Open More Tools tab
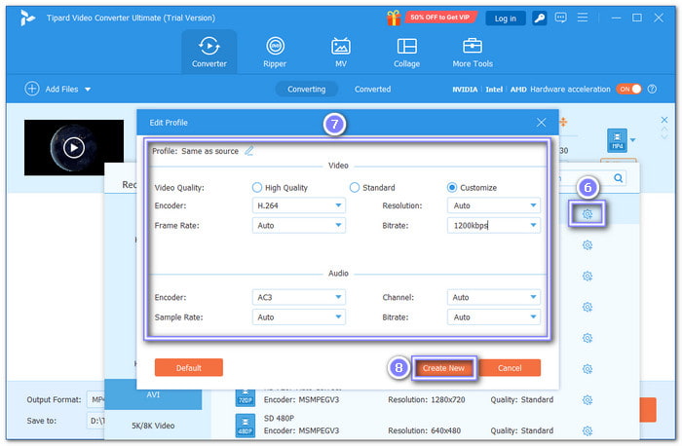The image size is (682, 446). tap(473, 53)
